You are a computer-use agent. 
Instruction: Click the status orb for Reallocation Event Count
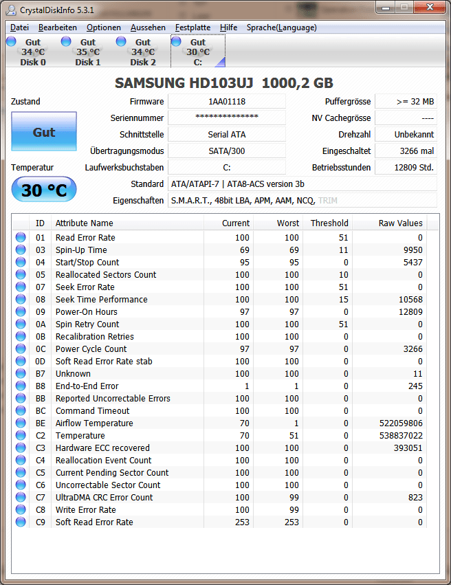click(x=21, y=460)
